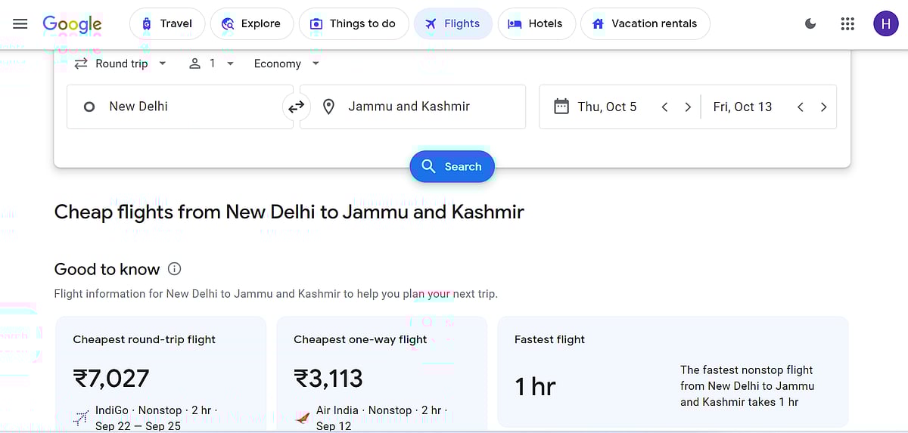Select the Hotels tab
908x433 pixels.
click(535, 23)
